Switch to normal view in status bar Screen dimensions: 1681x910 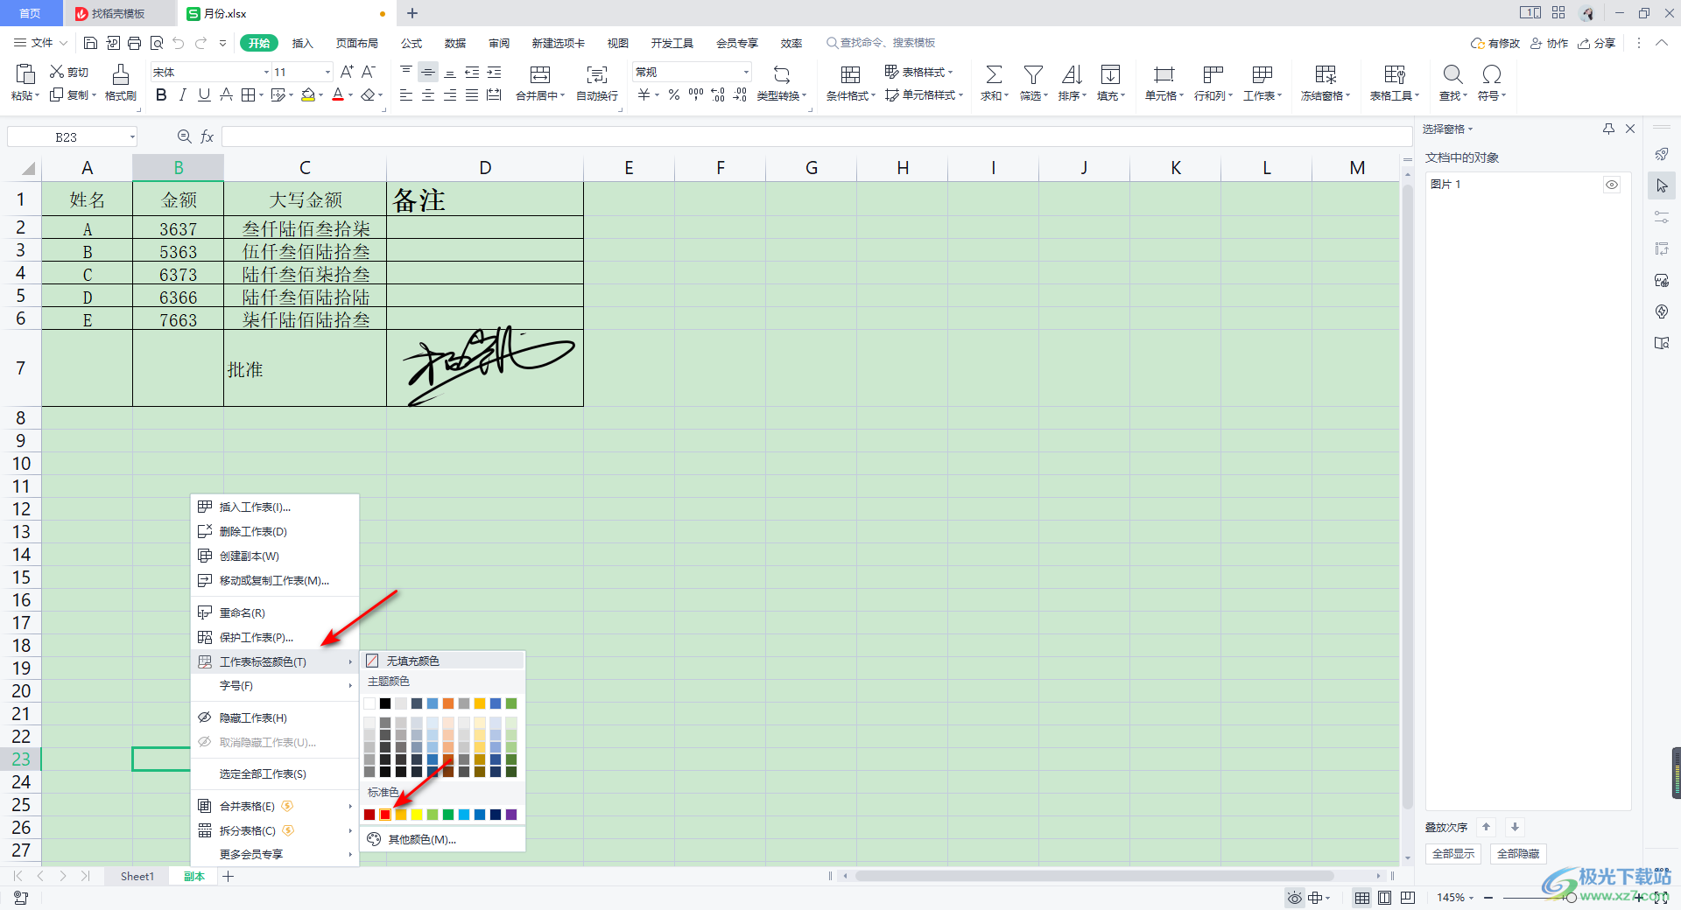[1362, 898]
